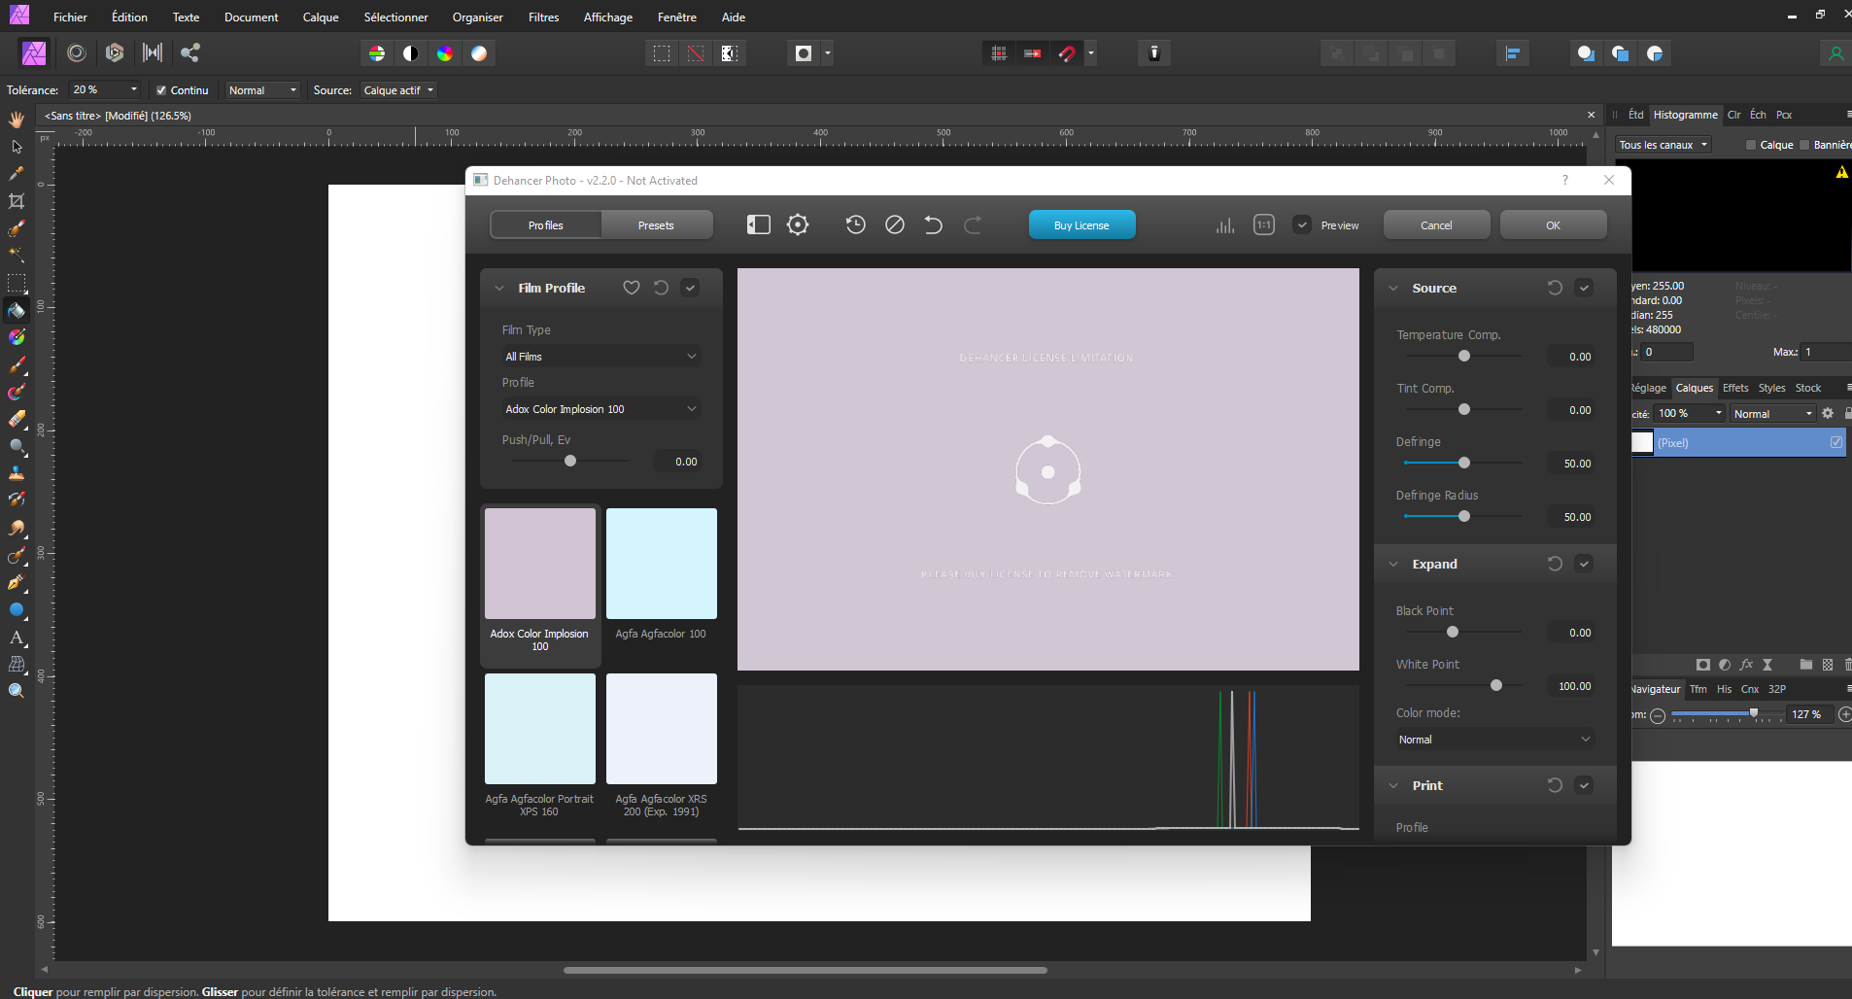The height and width of the screenshot is (999, 1852).
Task: Click the Buy License button
Action: (x=1080, y=224)
